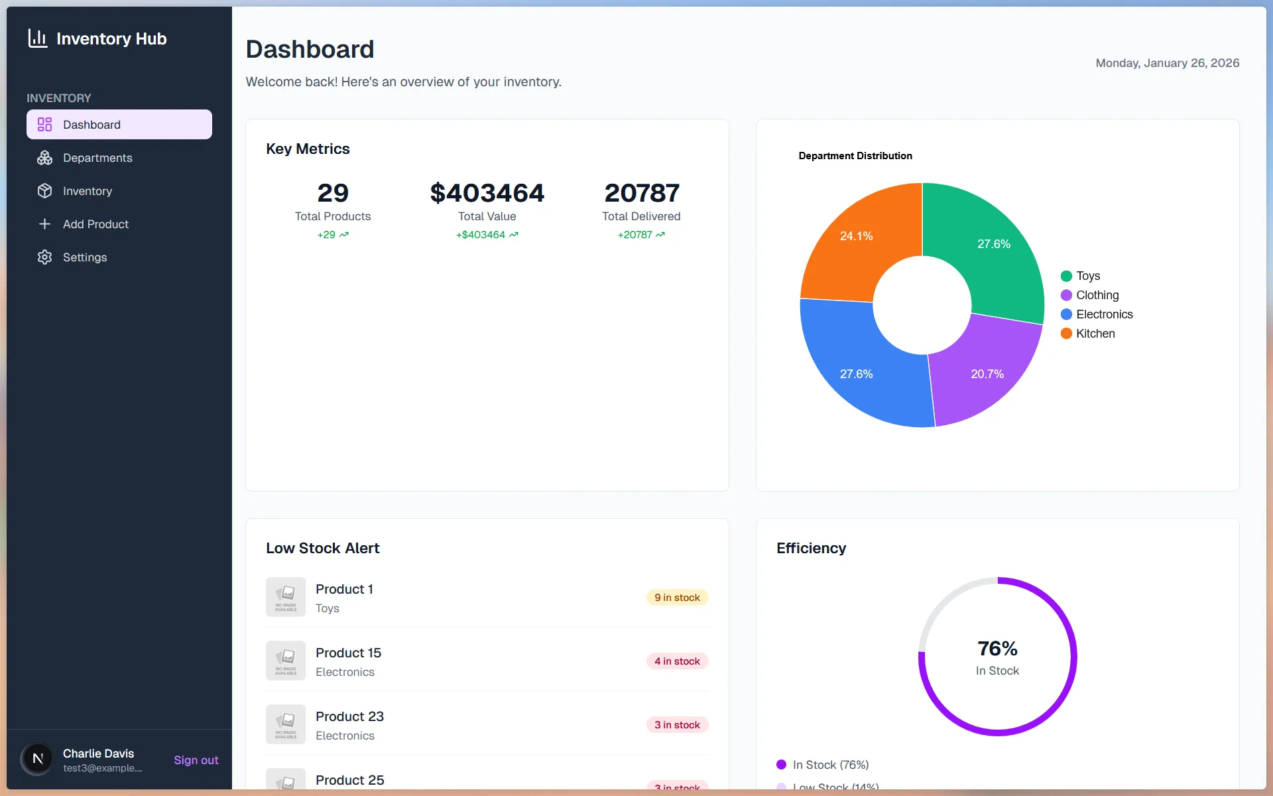Select the Product 1 row name
Image resolution: width=1273 pixels, height=796 pixels.
(344, 589)
